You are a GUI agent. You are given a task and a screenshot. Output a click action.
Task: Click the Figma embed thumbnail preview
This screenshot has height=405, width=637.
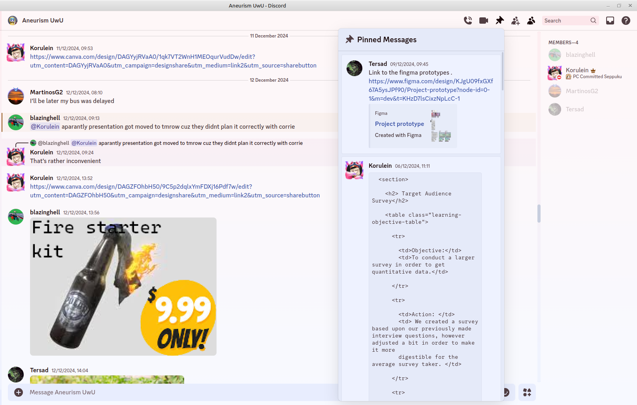441,126
